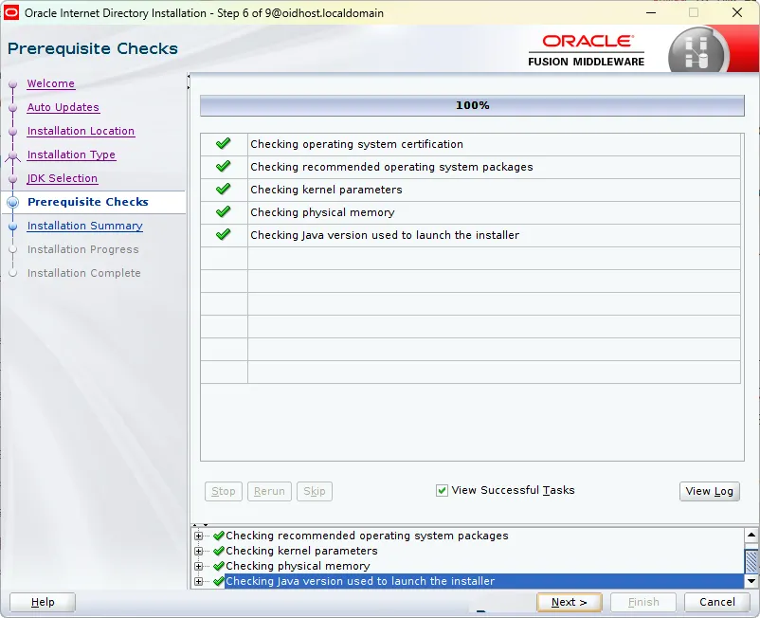Open the Auto Updates step
This screenshot has width=760, height=618.
click(x=63, y=107)
